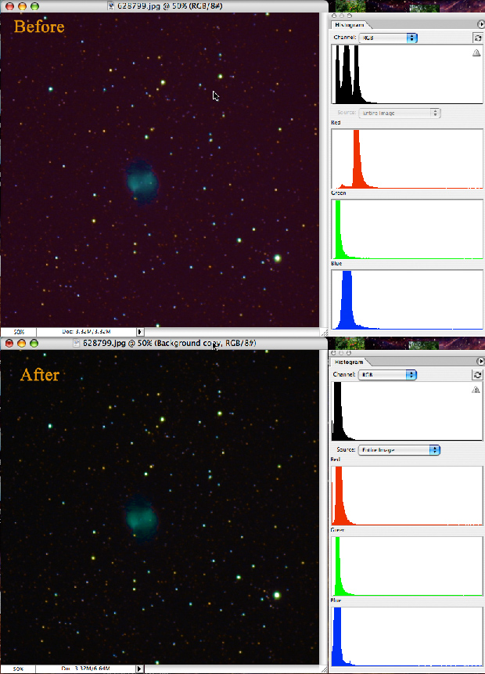Click the nebula in the After image
The width and height of the screenshot is (485, 674).
tap(142, 517)
